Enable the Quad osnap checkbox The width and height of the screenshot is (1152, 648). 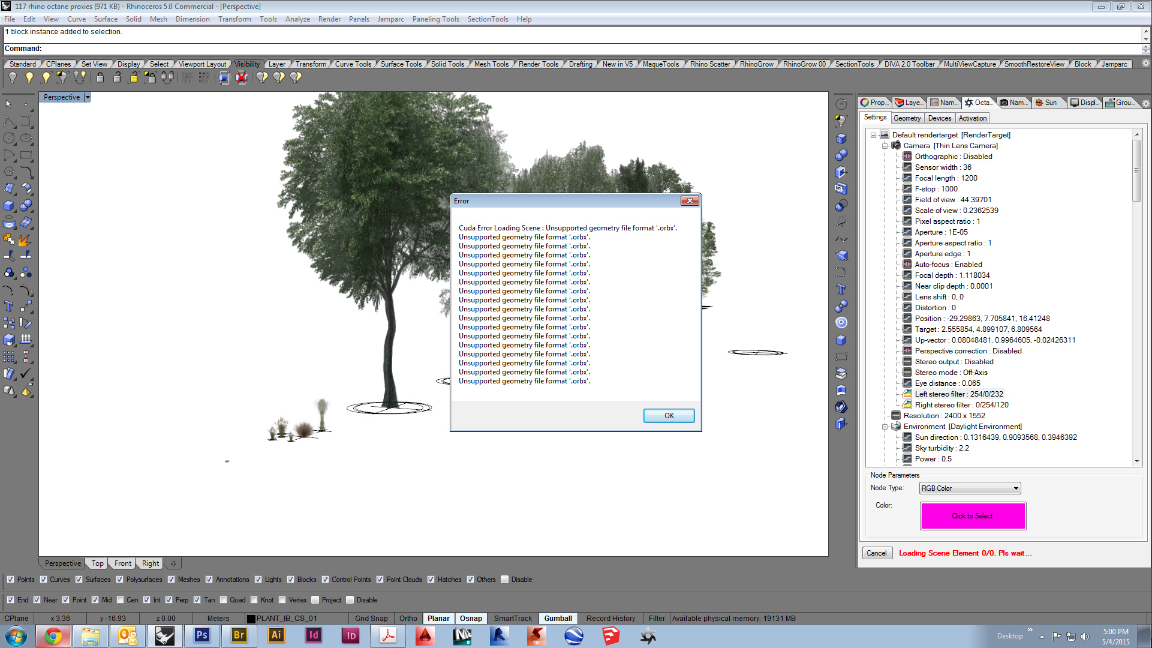[224, 600]
